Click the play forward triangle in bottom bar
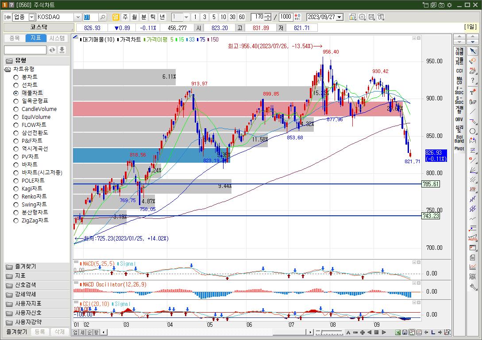482x340 pixels. coord(384,332)
